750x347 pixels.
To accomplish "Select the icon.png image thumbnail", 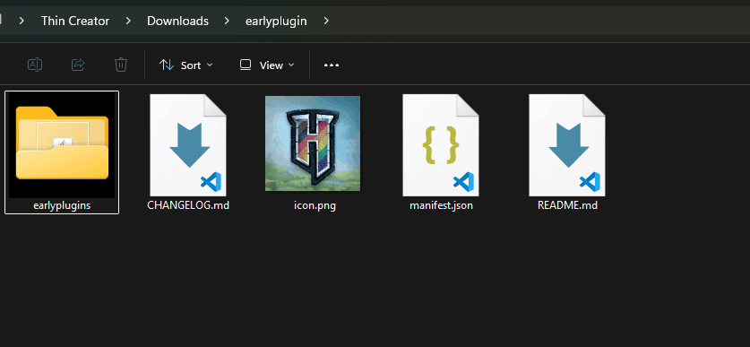I will point(313,143).
